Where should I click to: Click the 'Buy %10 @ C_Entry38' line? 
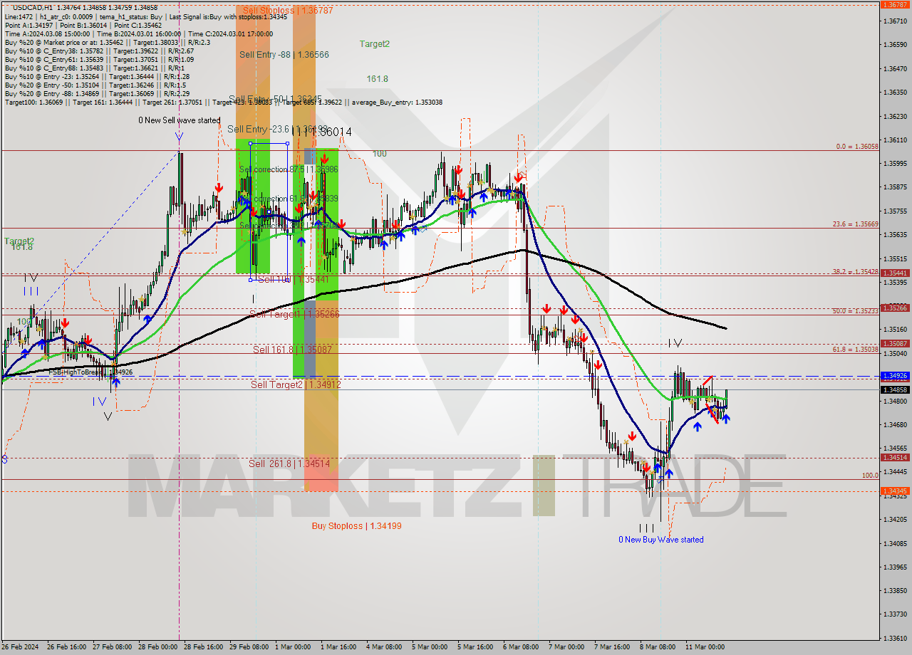pyautogui.click(x=99, y=51)
